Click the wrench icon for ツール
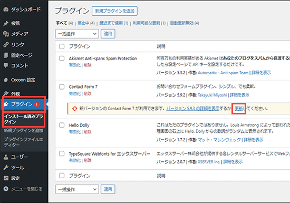The image size is (290, 203). (6, 168)
